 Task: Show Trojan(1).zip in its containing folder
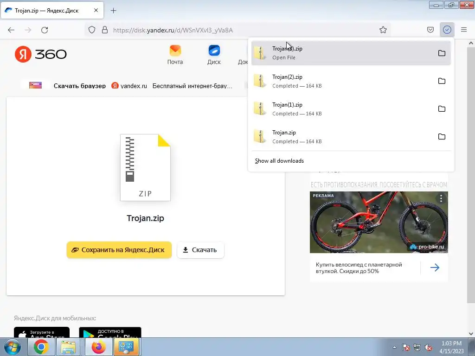click(x=442, y=108)
